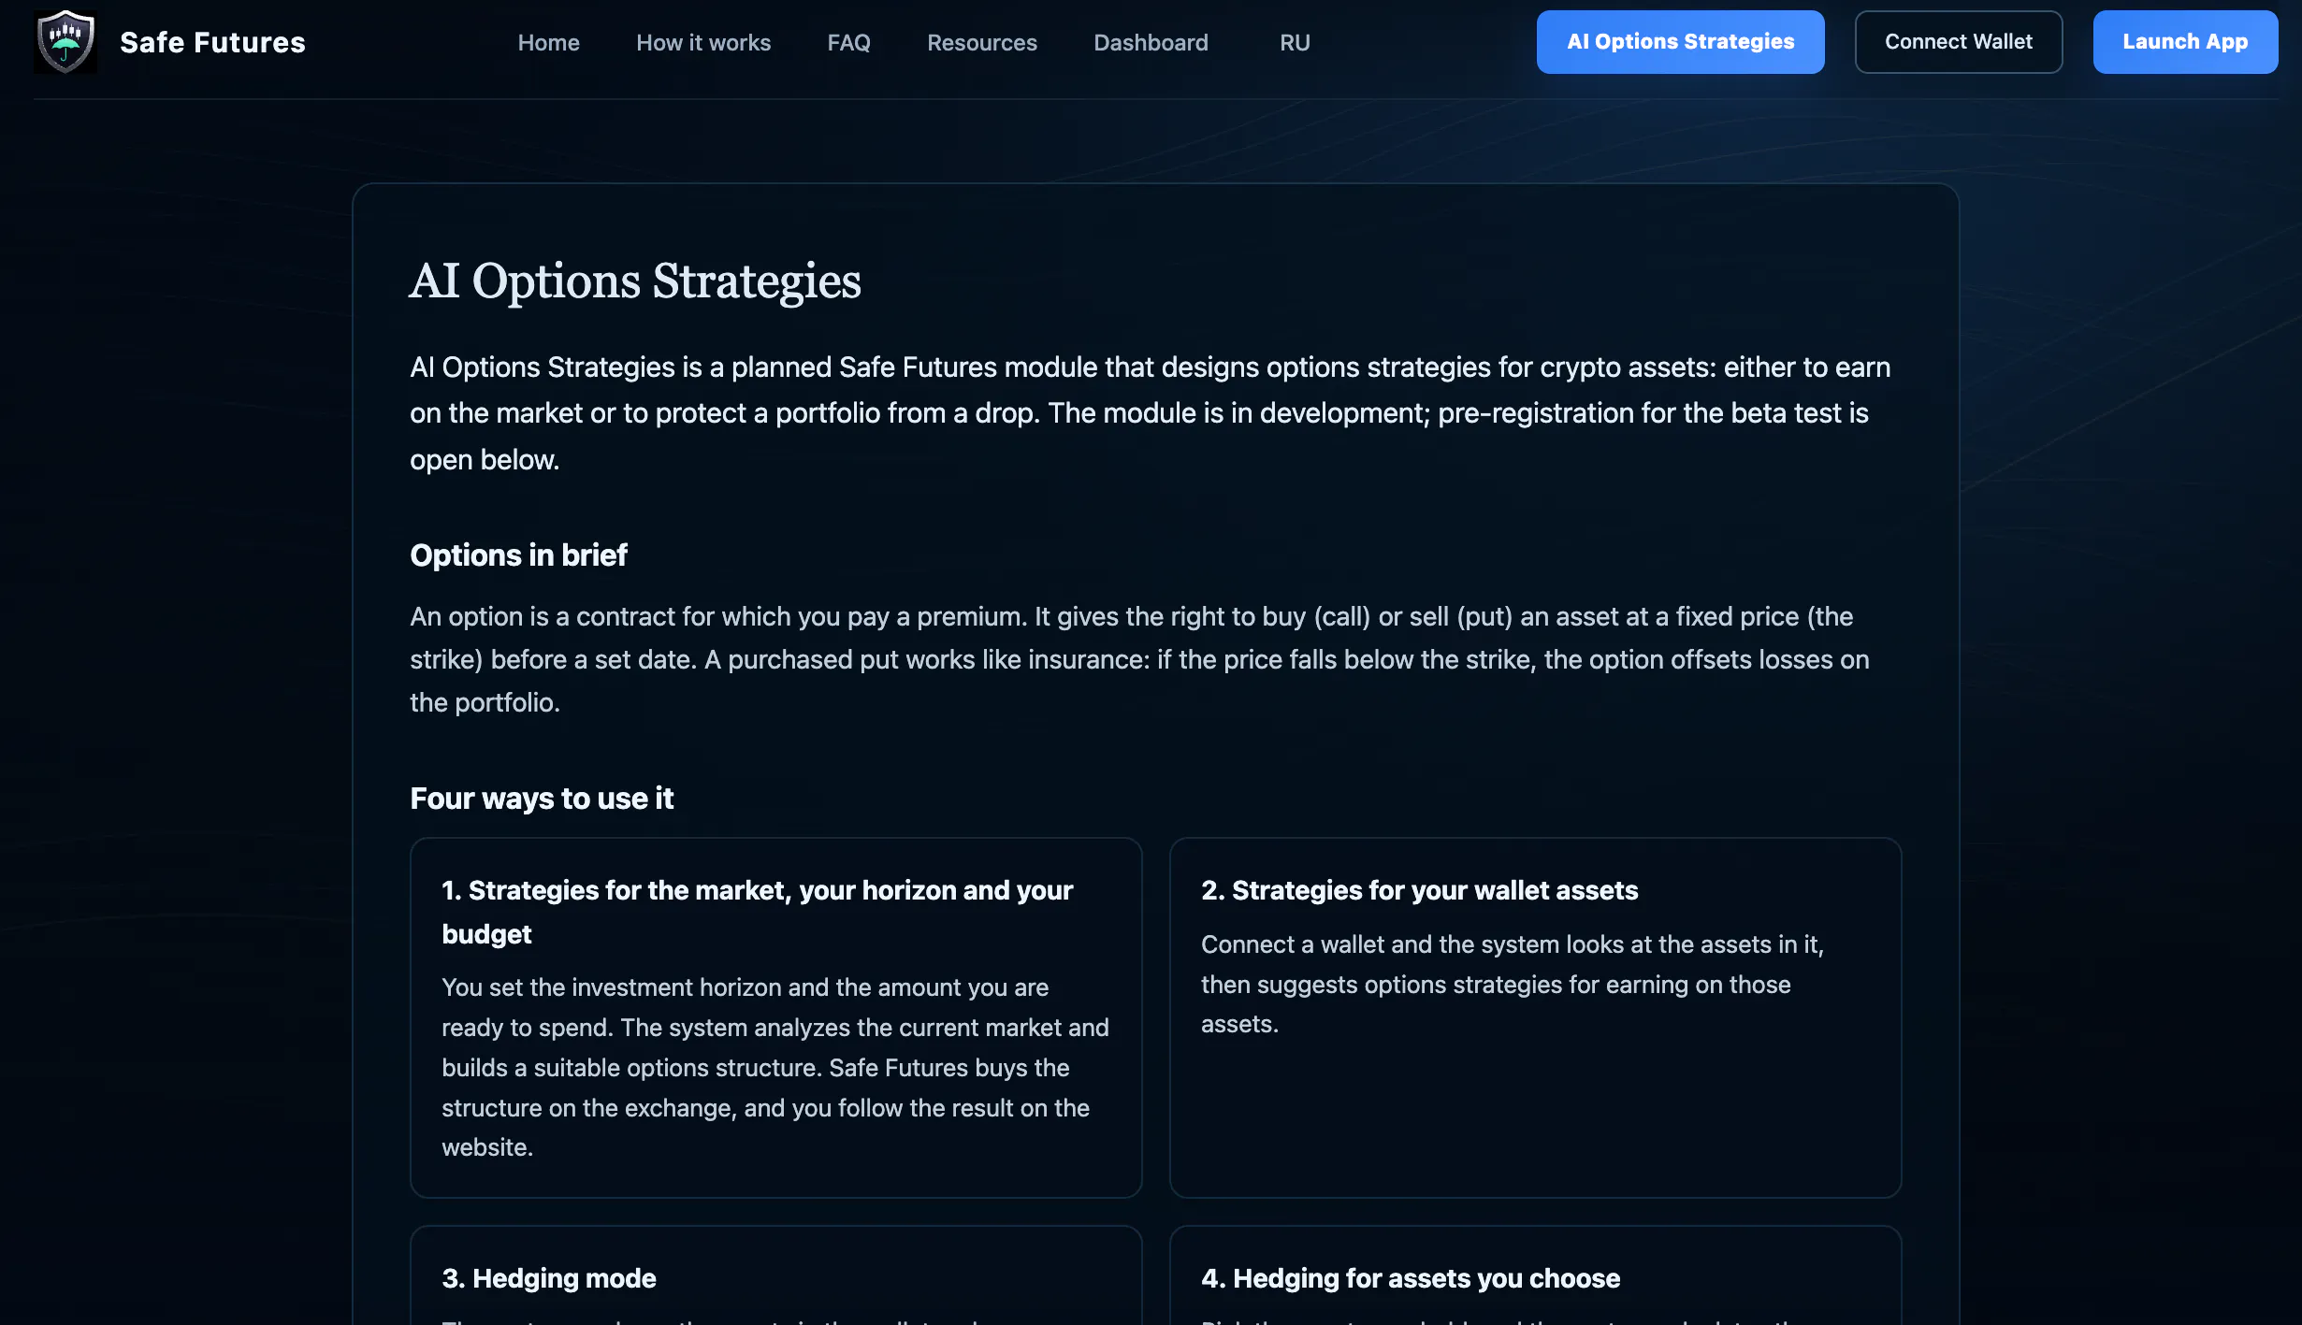Image resolution: width=2302 pixels, height=1325 pixels.
Task: Select the AI Options Strategies page heading
Action: point(635,281)
